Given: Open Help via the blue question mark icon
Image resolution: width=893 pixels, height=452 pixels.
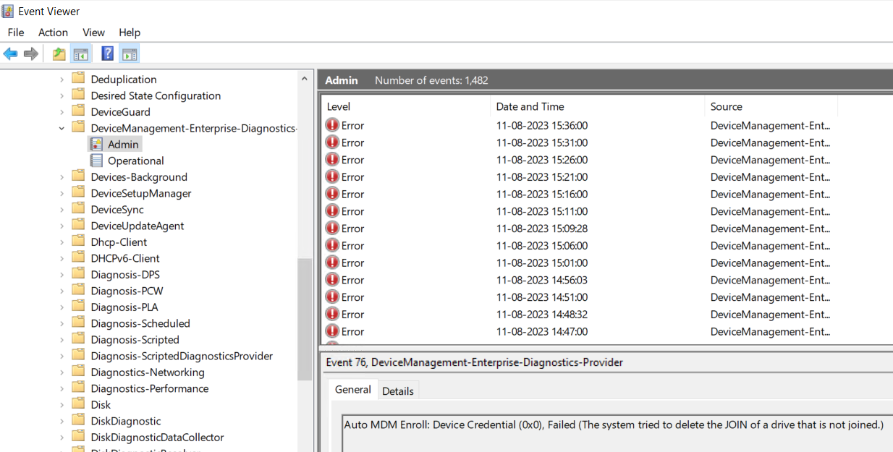Looking at the screenshot, I should (x=107, y=54).
